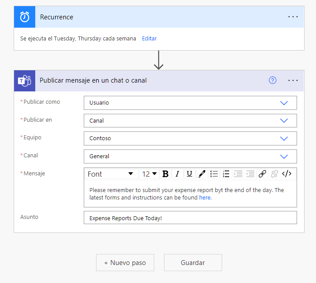Insert a numbered list

tap(226, 174)
